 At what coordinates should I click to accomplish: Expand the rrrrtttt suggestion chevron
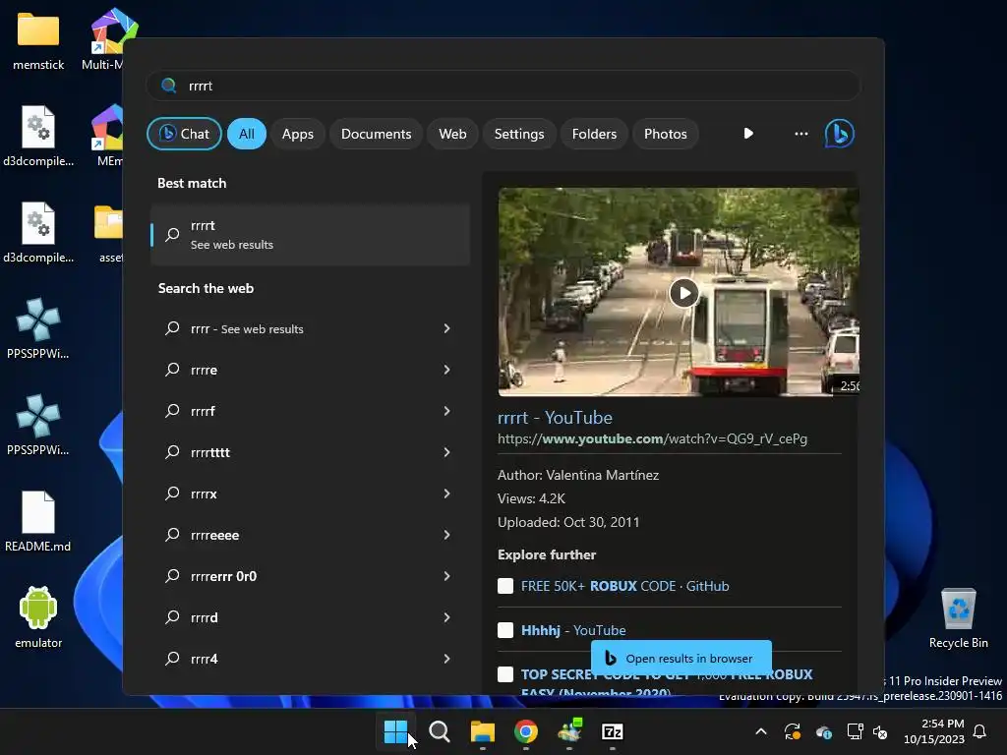(x=446, y=452)
